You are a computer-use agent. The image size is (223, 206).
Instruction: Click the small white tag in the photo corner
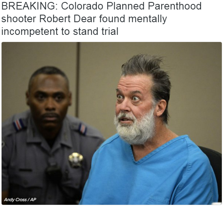[x=216, y=203]
